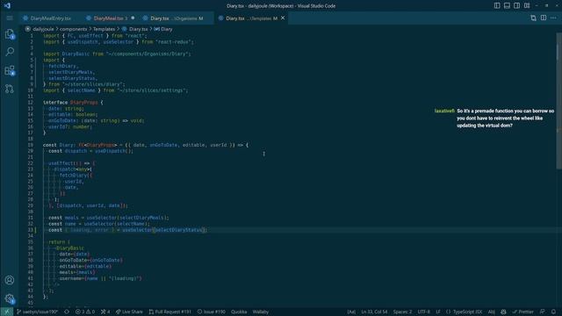Open Pull Request #191 in status bar
Screen dimensions: 562x316
tap(169, 312)
